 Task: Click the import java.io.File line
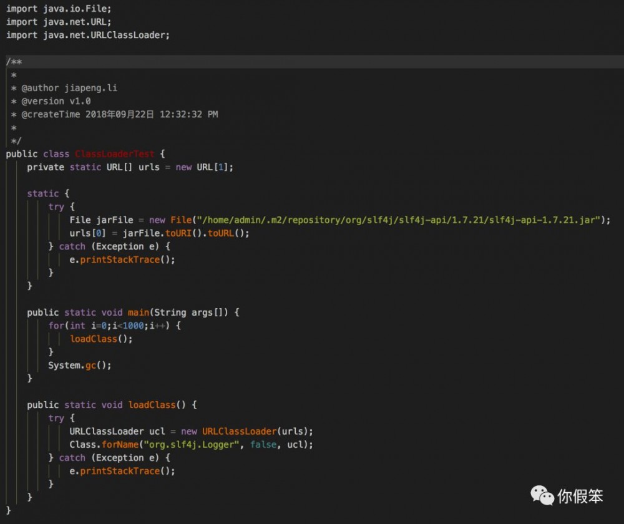[59, 9]
